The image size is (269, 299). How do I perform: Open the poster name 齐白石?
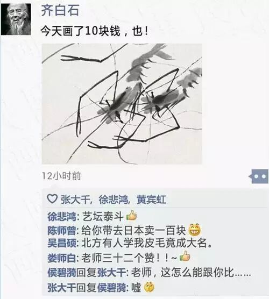60,10
